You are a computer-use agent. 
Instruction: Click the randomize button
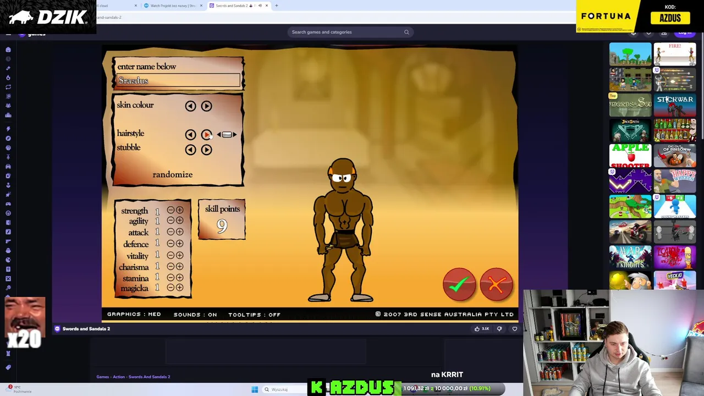173,174
